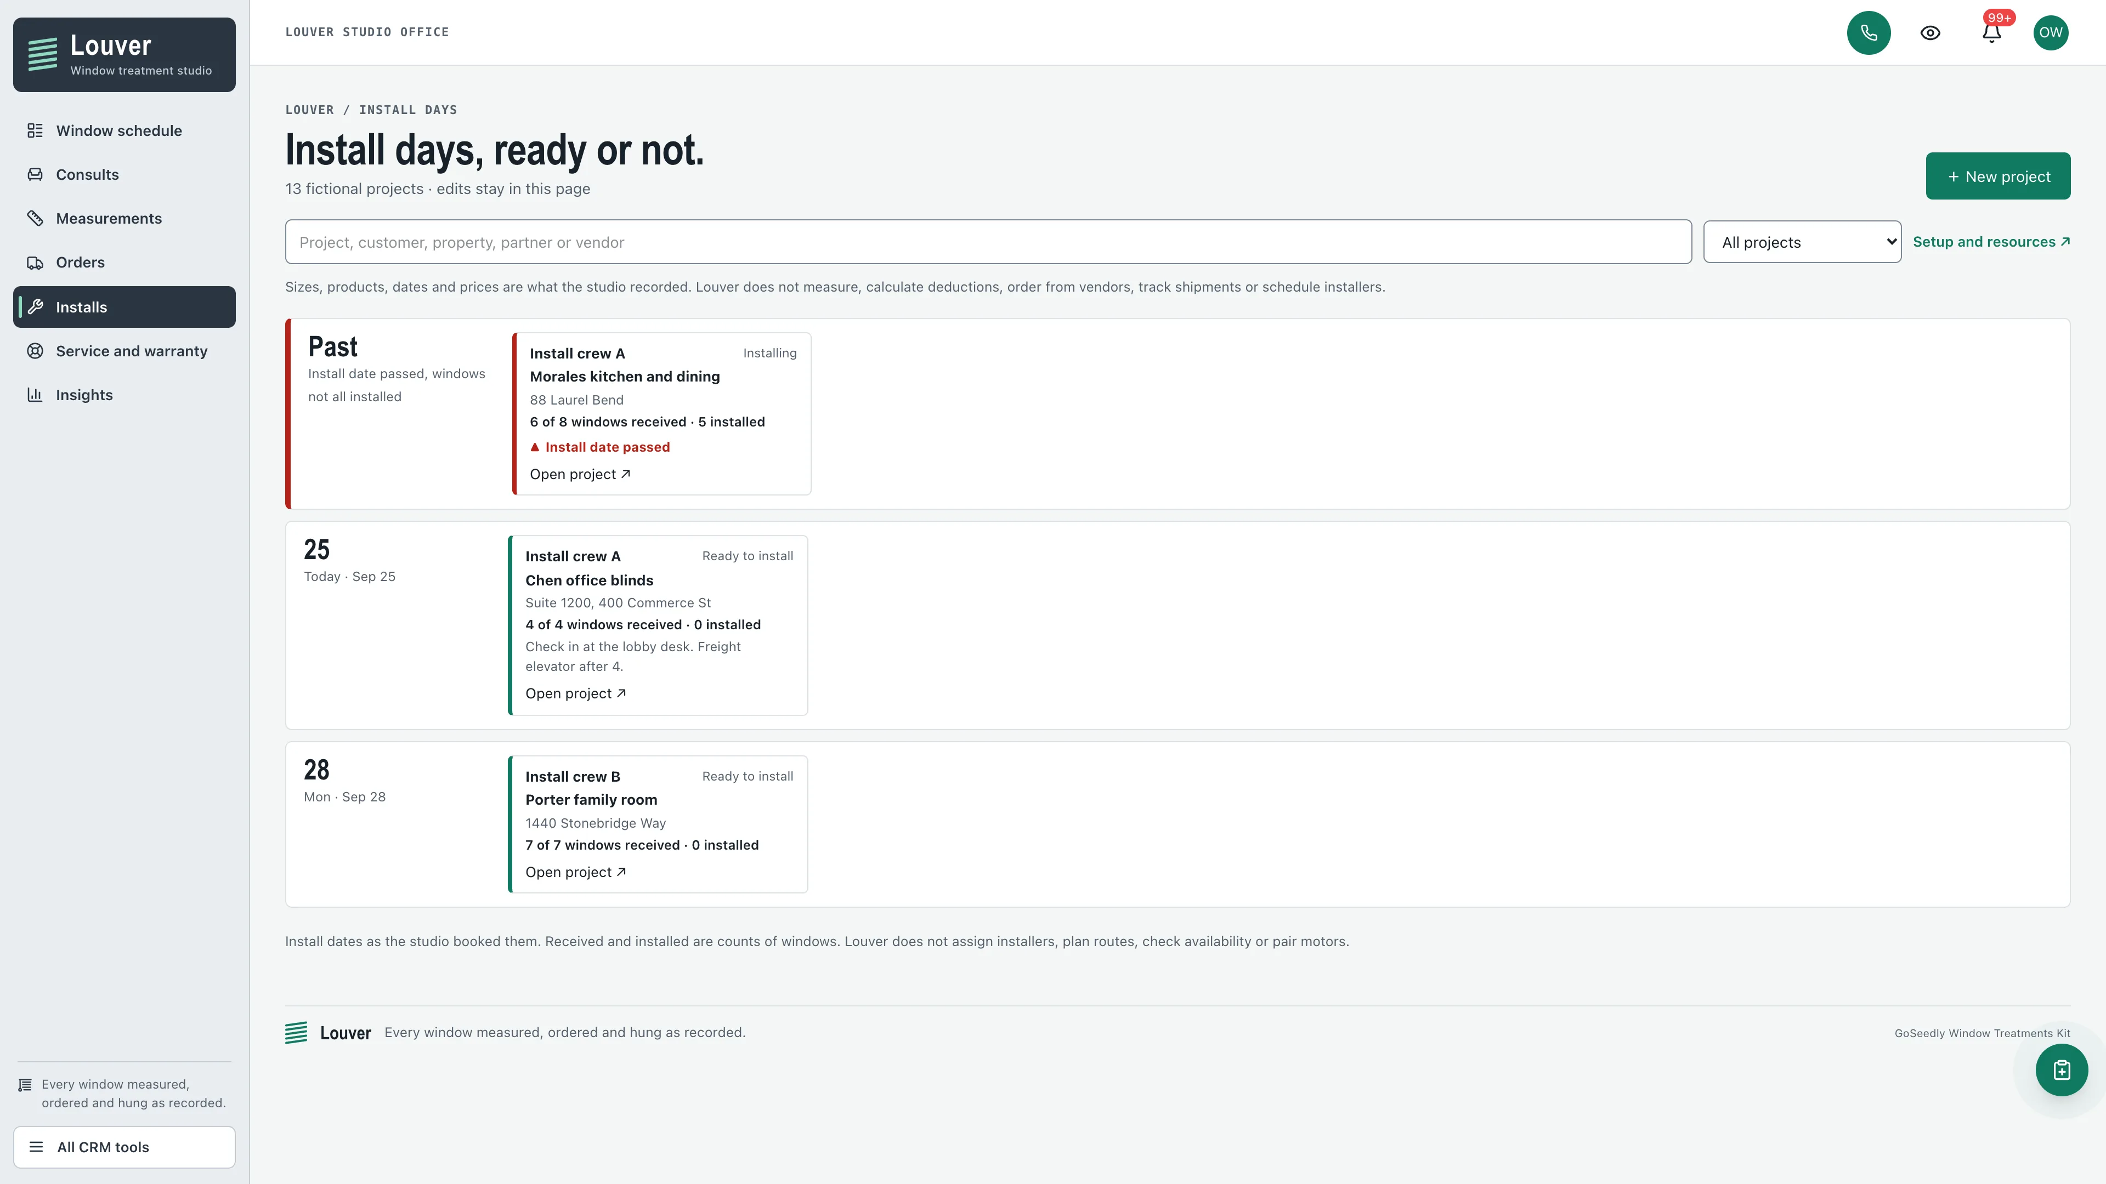Open project for Chen office blinds
Image resolution: width=2106 pixels, height=1184 pixels.
coord(575,693)
